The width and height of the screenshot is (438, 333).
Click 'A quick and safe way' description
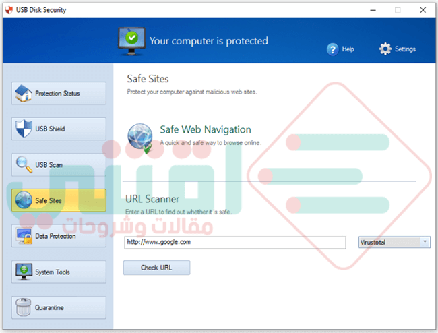[x=210, y=142]
